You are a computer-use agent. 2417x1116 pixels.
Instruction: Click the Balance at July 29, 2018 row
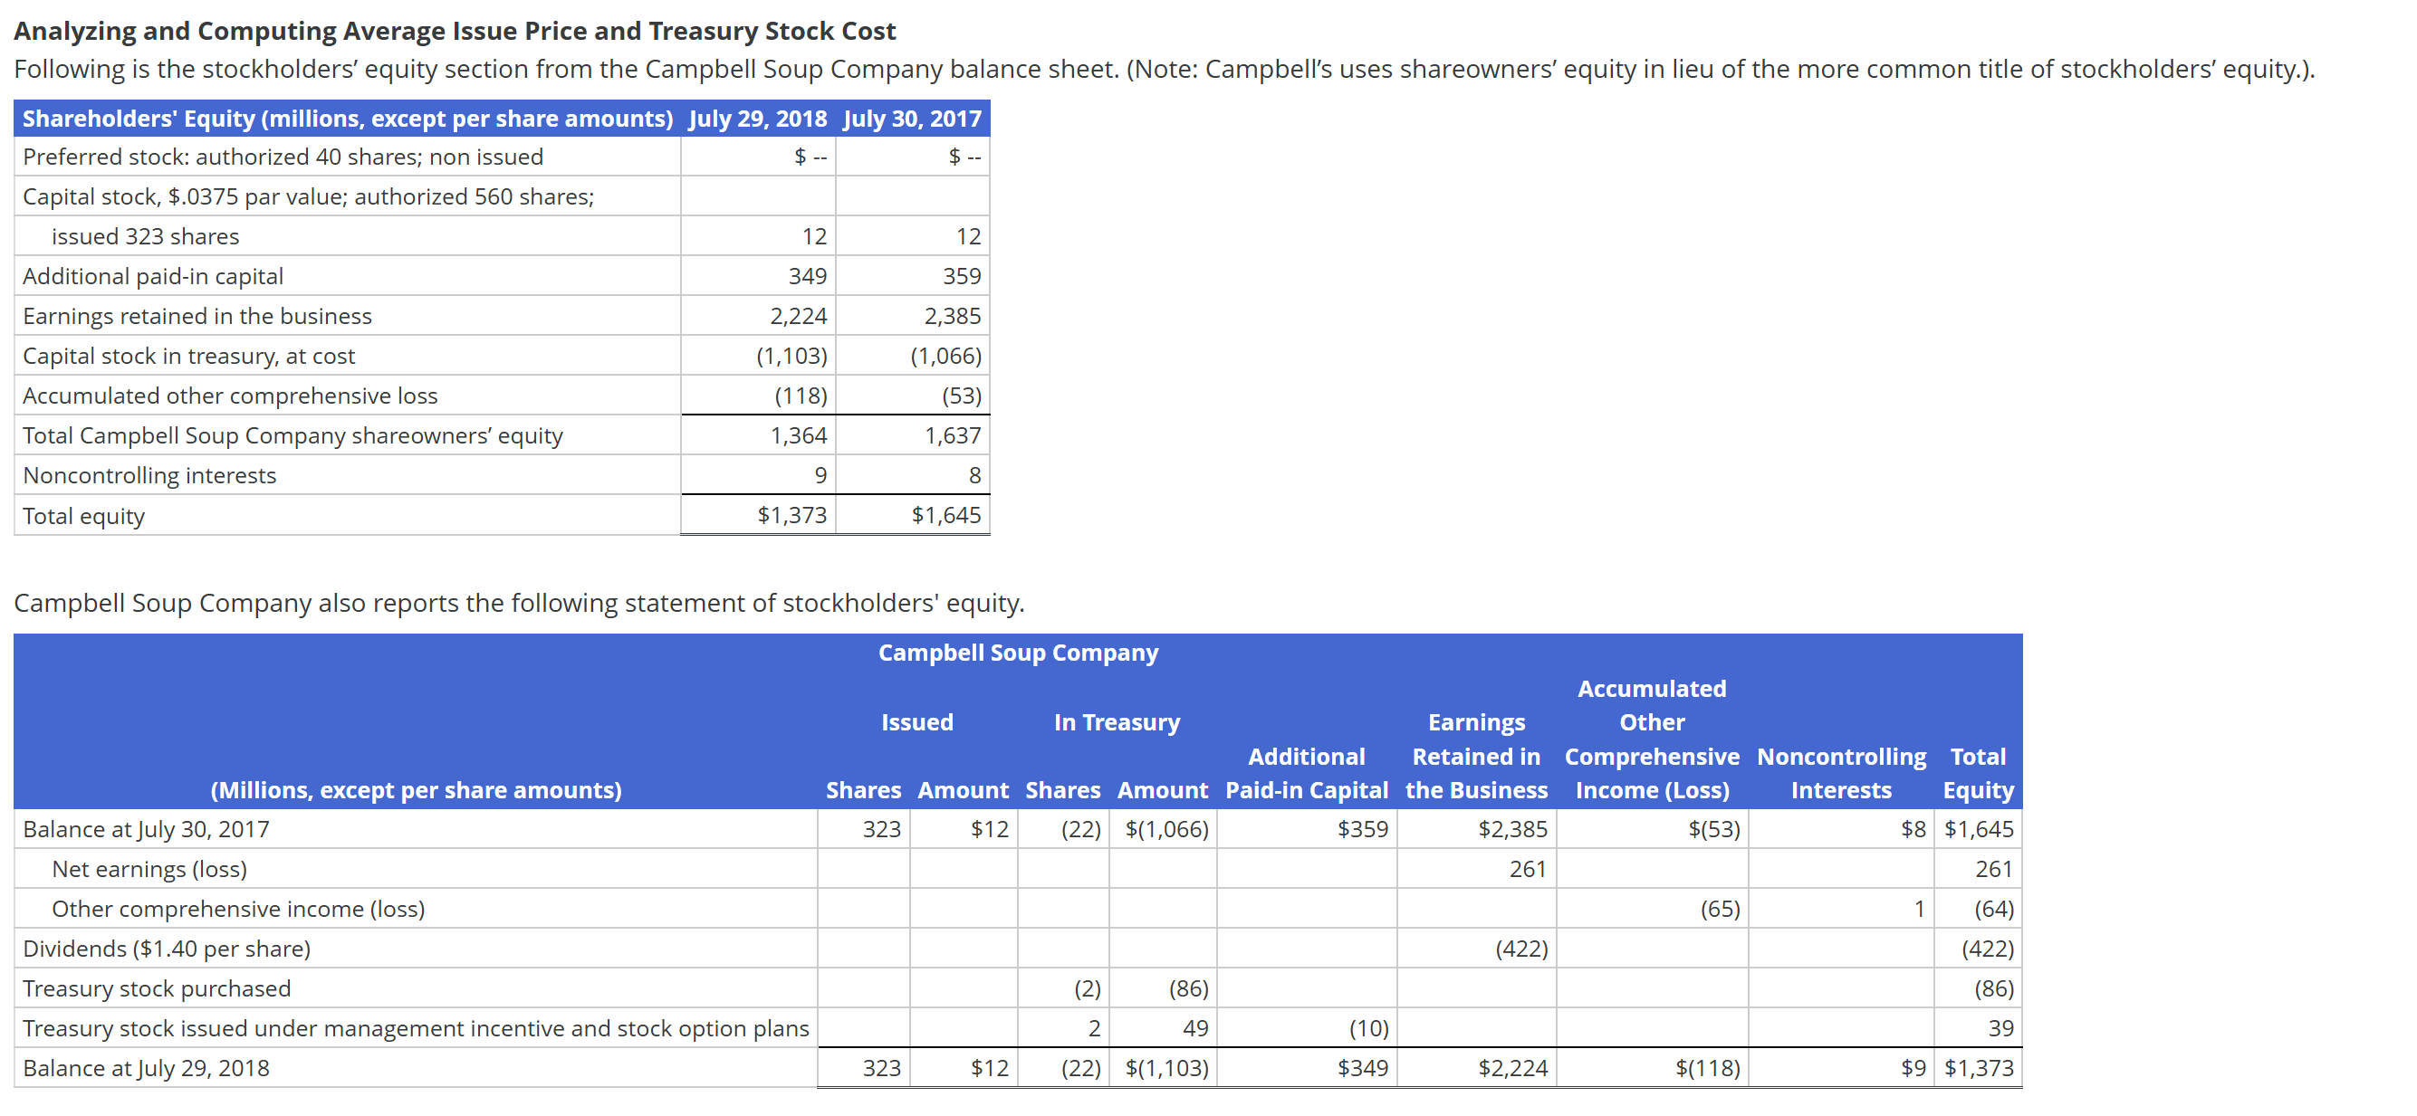146,1067
